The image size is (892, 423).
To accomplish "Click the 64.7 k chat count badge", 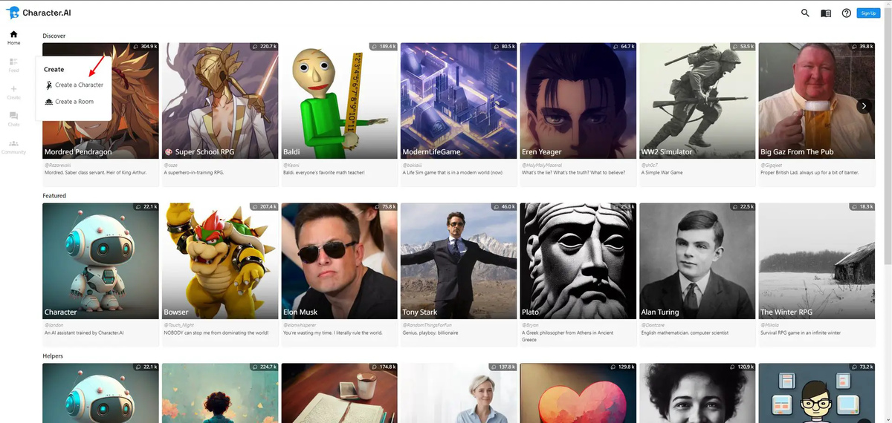I will pyautogui.click(x=624, y=46).
